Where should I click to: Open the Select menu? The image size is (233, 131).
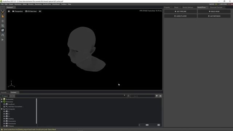25,4
